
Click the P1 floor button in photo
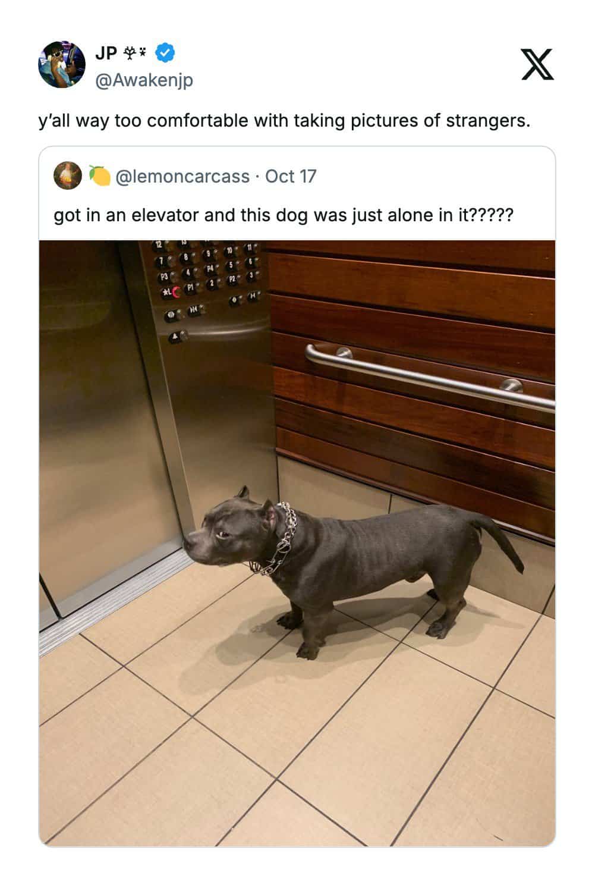(x=191, y=287)
